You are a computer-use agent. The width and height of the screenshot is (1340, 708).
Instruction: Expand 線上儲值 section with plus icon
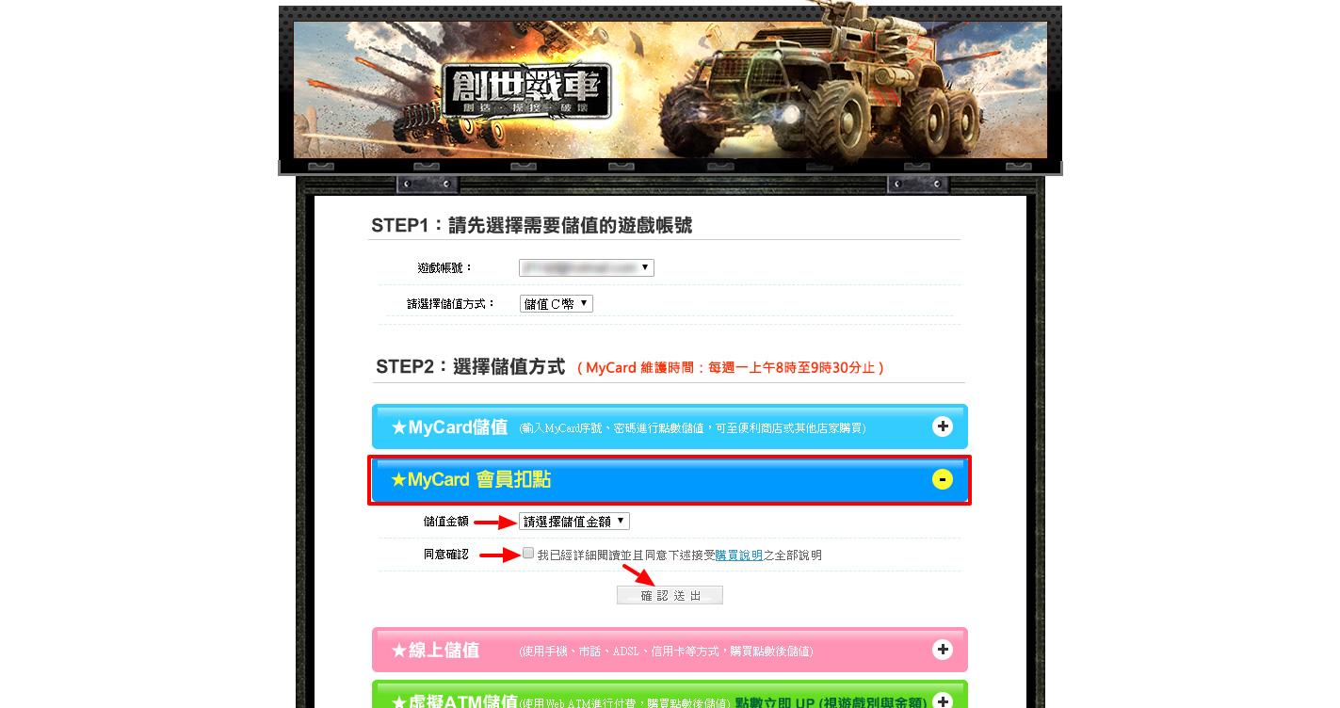pyautogui.click(x=942, y=650)
